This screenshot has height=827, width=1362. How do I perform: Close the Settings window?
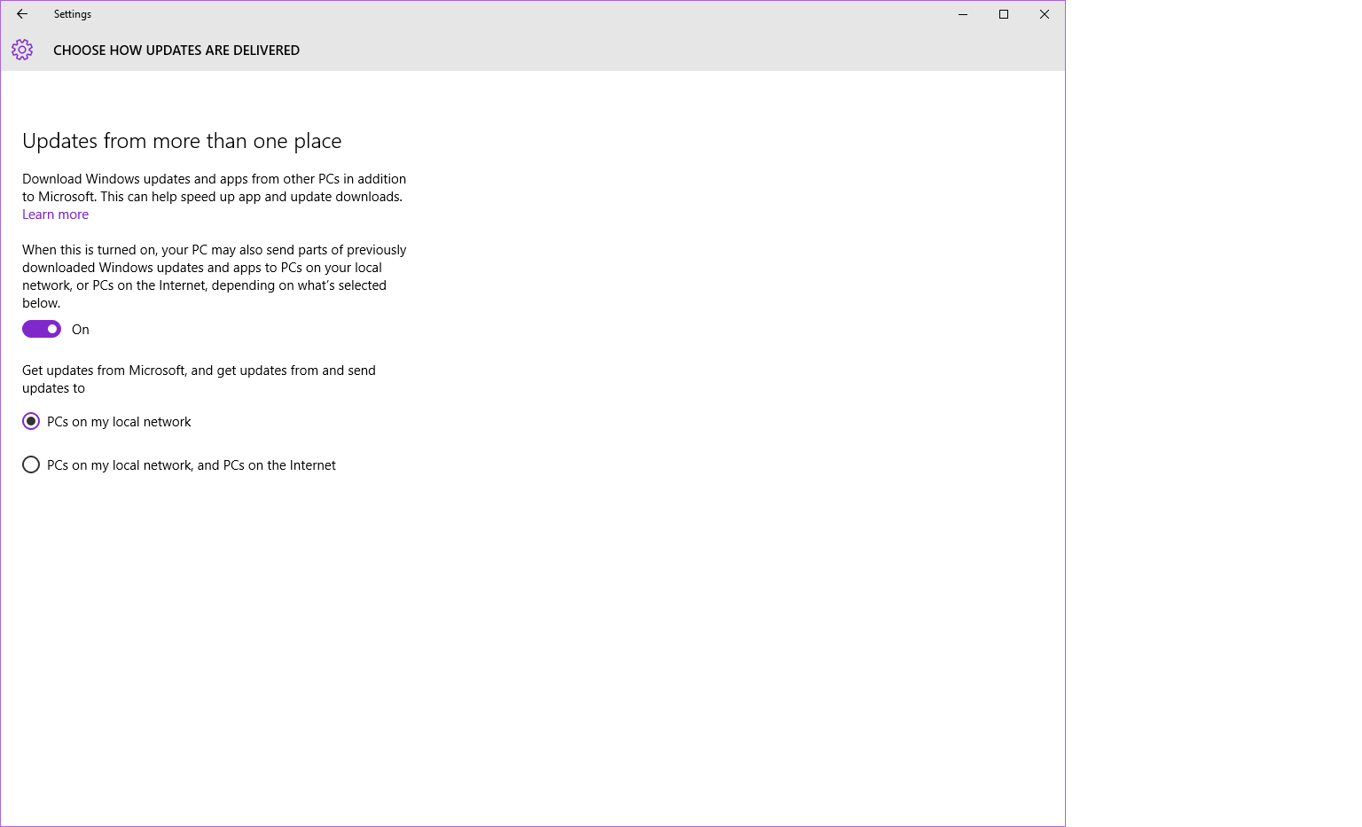pyautogui.click(x=1045, y=14)
